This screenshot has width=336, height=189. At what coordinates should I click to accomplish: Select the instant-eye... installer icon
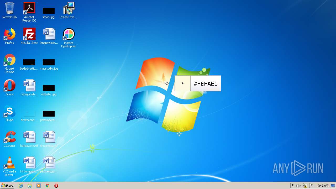[x=69, y=10]
